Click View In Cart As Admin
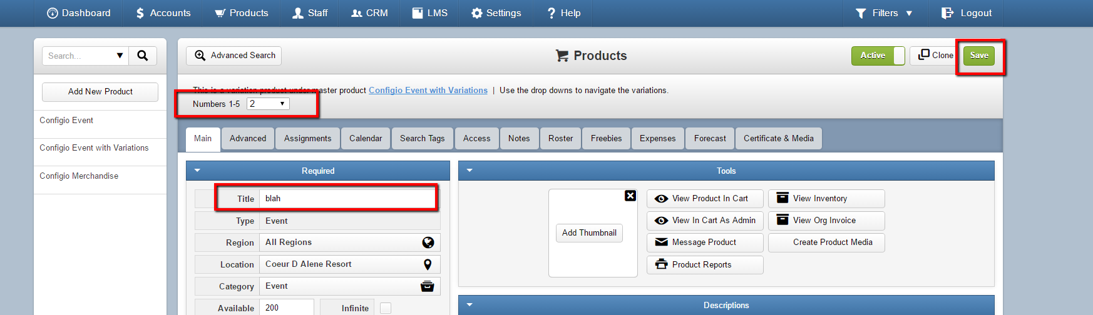The height and width of the screenshot is (315, 1093). [x=705, y=221]
